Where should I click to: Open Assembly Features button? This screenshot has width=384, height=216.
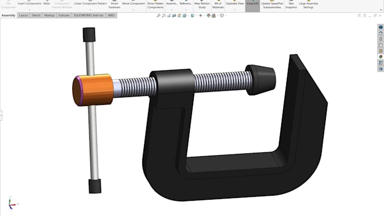pos(172,3)
